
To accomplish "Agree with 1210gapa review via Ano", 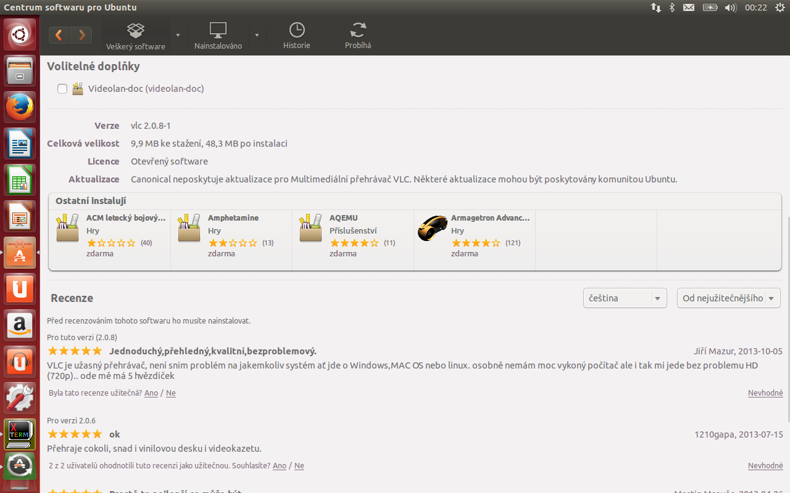I will [280, 466].
